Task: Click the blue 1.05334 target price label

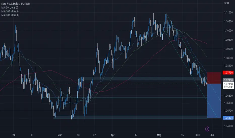Action: pos(228,118)
